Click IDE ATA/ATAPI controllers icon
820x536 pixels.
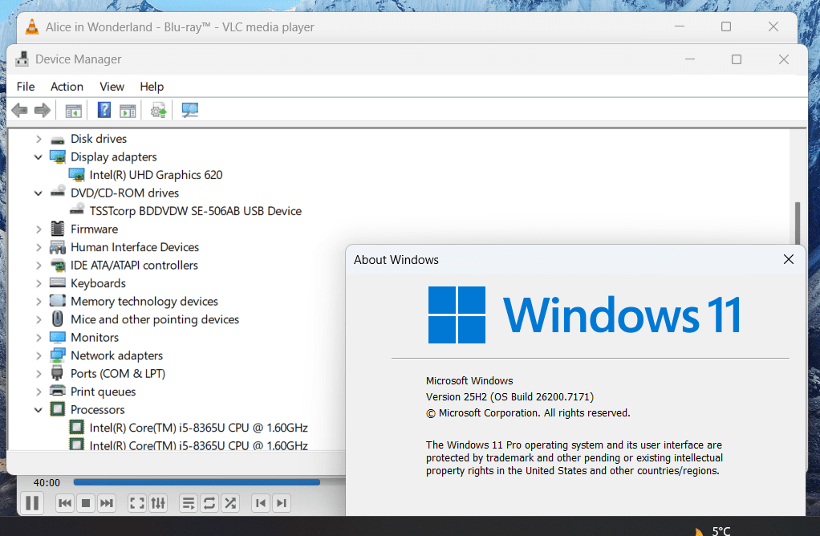point(58,265)
